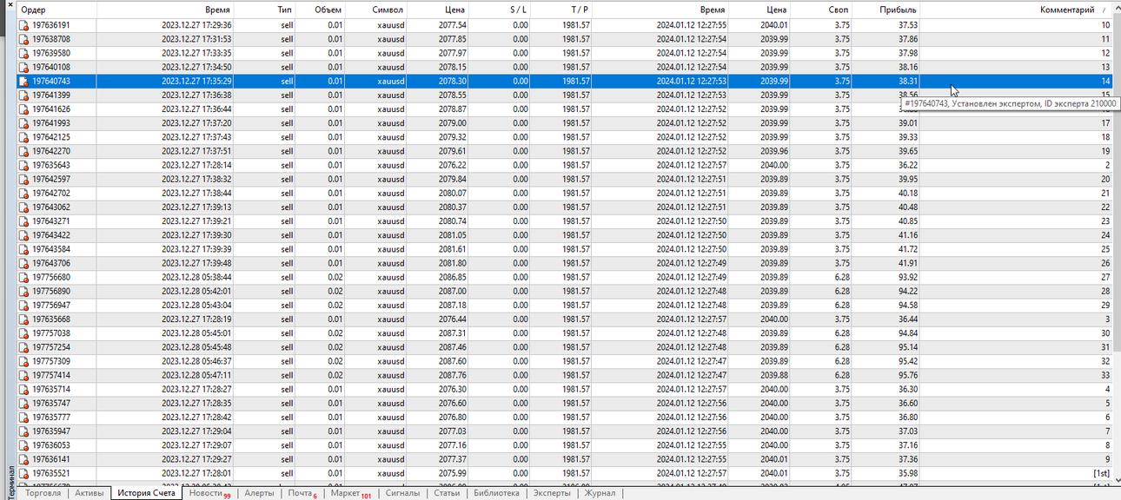Click the order icon for 197635643
The width and height of the screenshot is (1121, 500).
coord(24,165)
